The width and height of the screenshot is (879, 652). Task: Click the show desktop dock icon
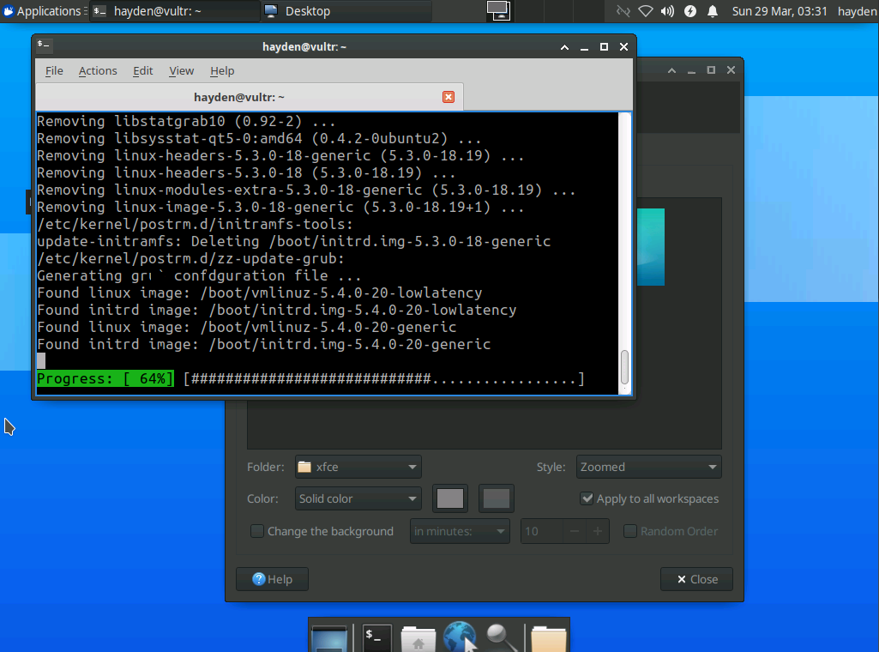point(329,637)
